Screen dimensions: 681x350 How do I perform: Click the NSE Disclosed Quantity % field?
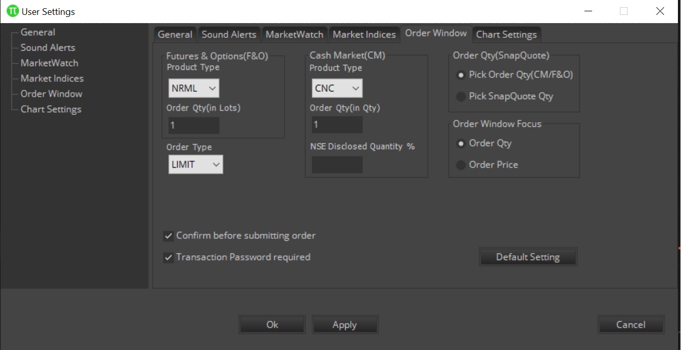[x=337, y=165]
